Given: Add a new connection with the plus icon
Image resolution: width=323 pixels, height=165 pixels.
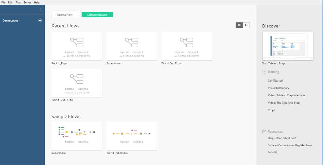Looking at the screenshot, I should pyautogui.click(x=40, y=21).
